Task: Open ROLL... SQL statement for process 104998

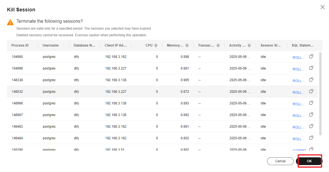Action: pos(299,69)
